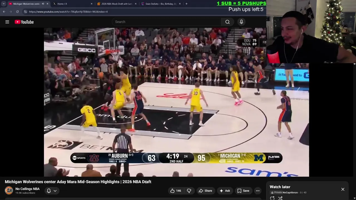The height and width of the screenshot is (200, 356).
Task: Switch to the Michigan Wolverines tab
Action: (x=26, y=4)
